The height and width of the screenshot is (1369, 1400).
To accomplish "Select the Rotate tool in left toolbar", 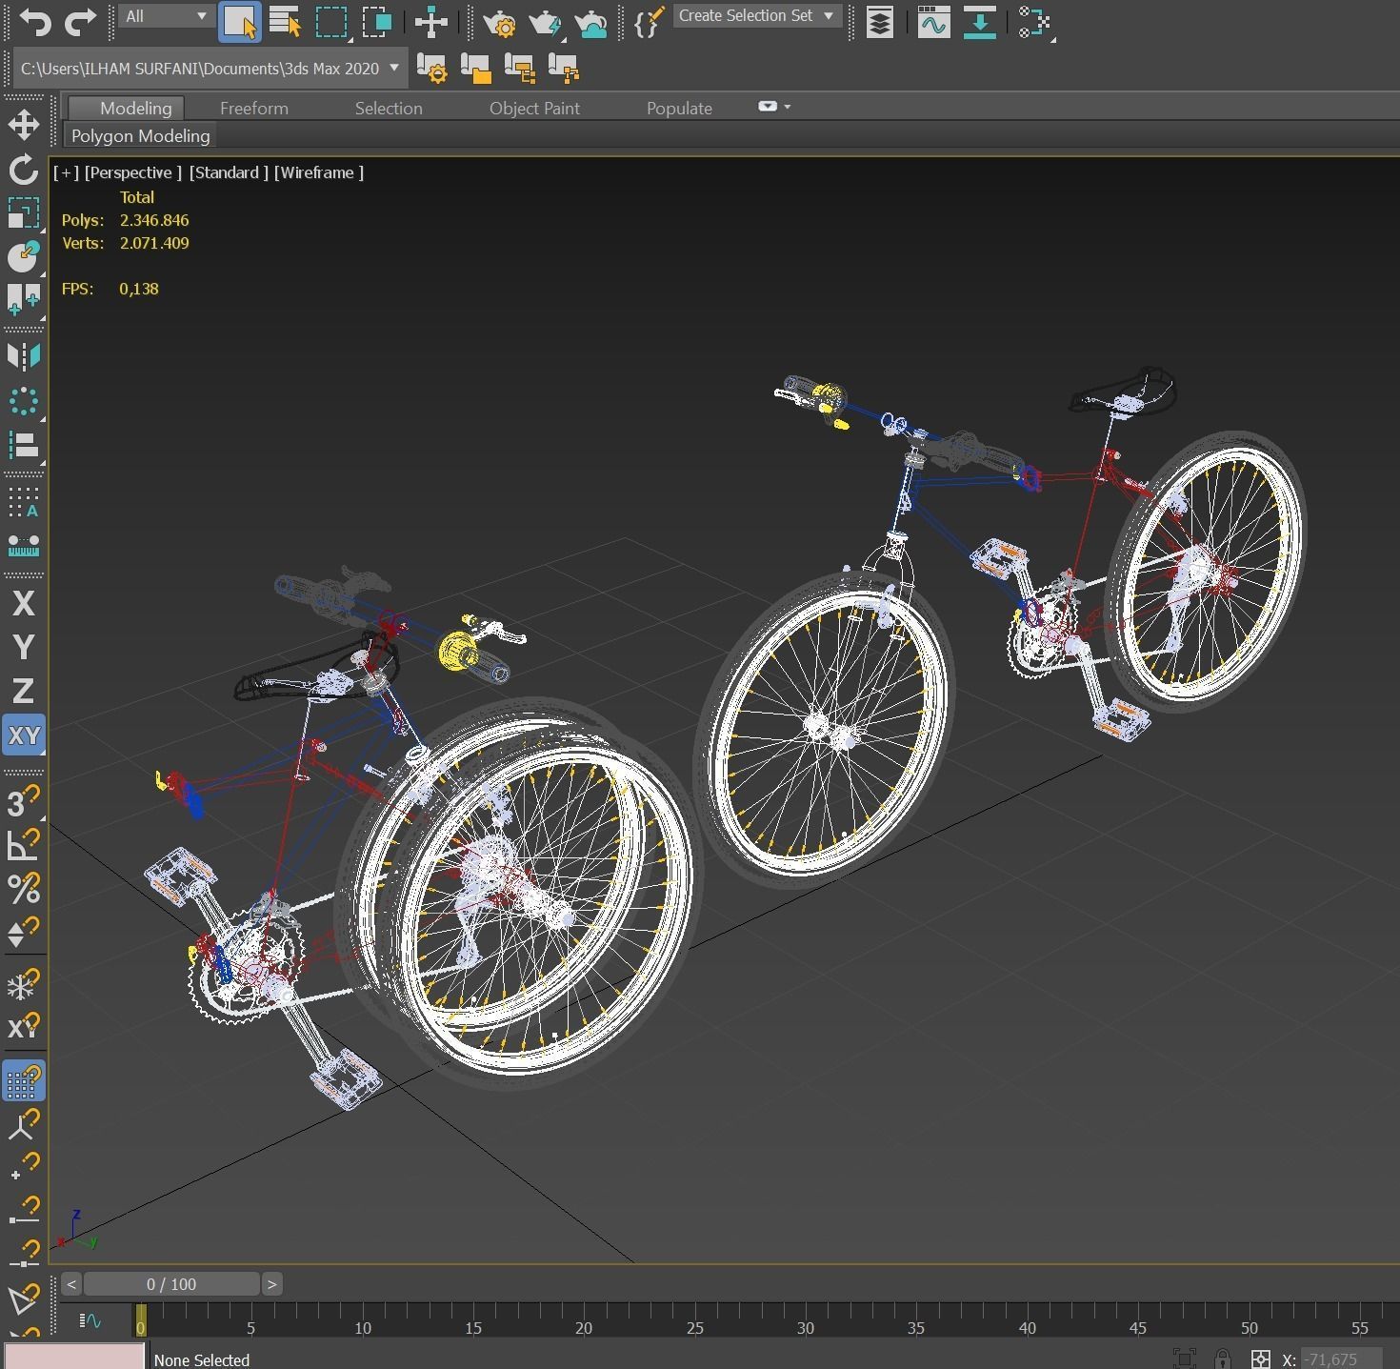I will [x=24, y=170].
